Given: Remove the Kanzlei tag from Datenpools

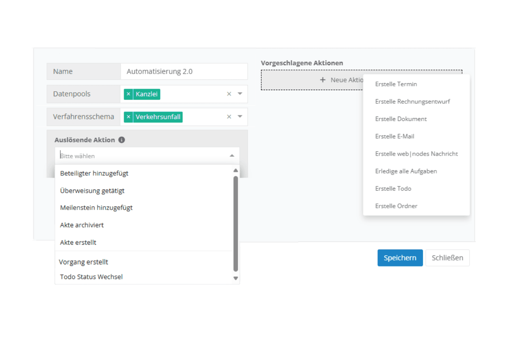Looking at the screenshot, I should [128, 94].
